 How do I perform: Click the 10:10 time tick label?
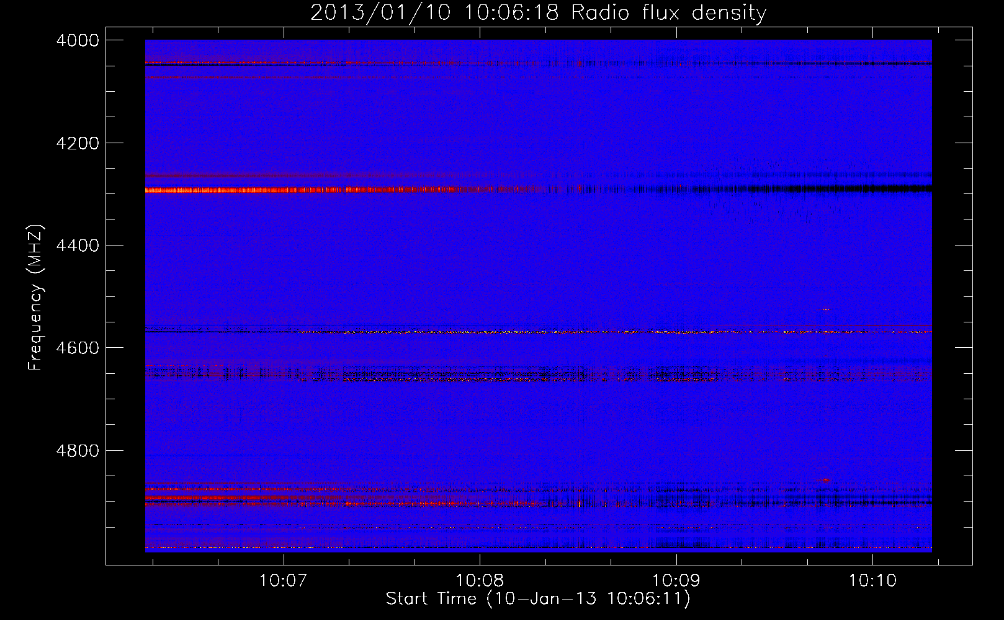(872, 581)
